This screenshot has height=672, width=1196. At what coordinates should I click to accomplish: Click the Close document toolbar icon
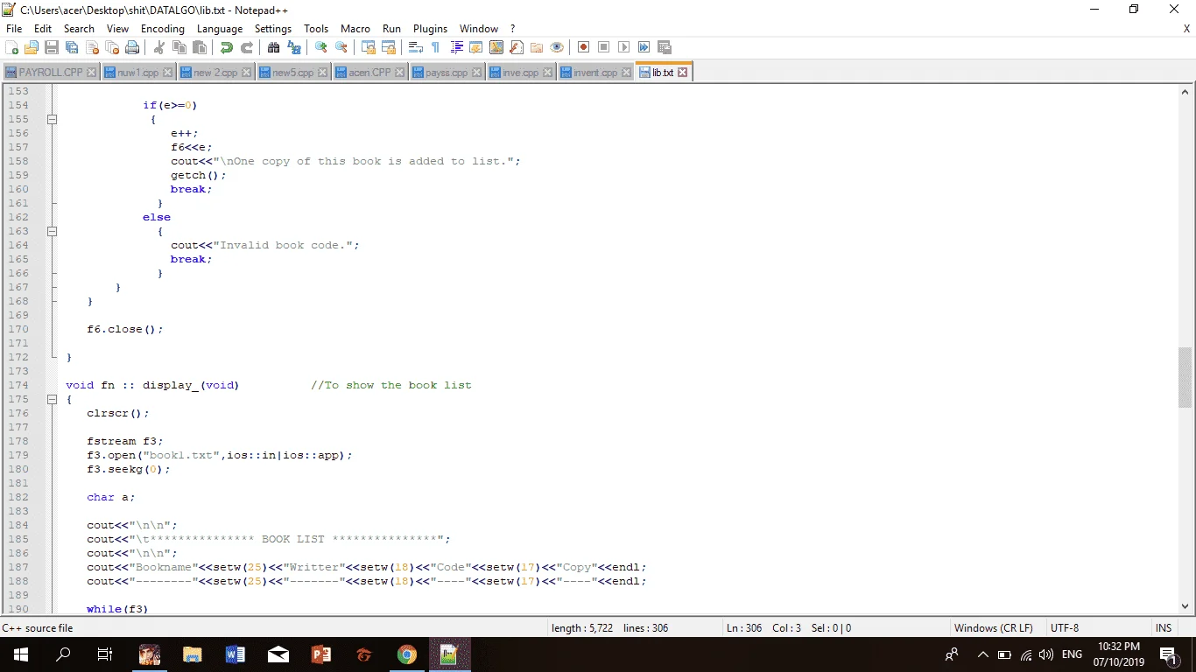click(x=92, y=47)
